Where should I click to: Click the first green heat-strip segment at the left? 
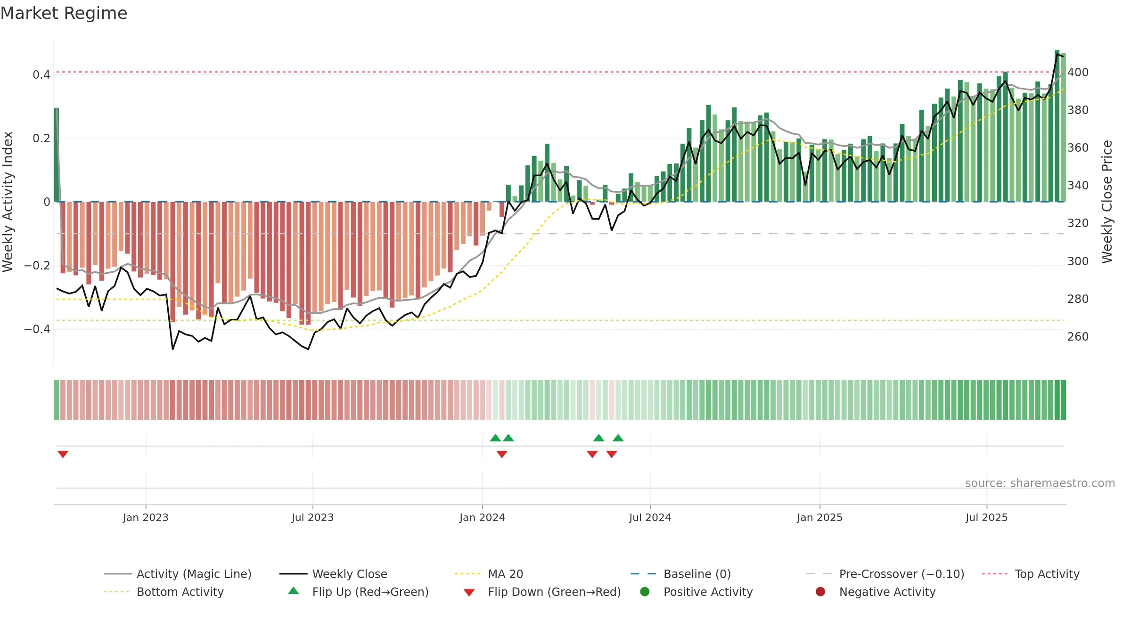57,400
